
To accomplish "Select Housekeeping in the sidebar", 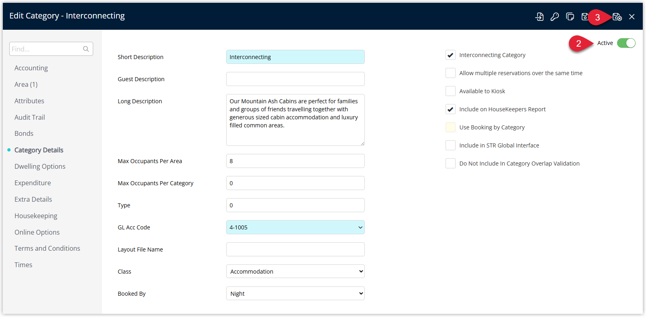I will 36,216.
